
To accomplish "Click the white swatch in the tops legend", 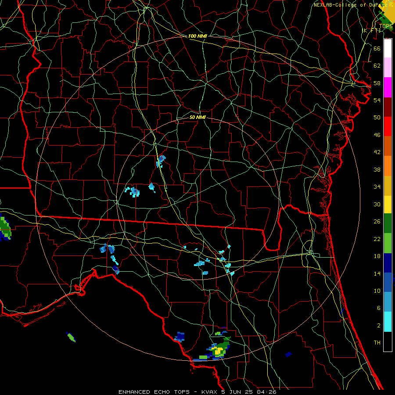I will click(388, 48).
